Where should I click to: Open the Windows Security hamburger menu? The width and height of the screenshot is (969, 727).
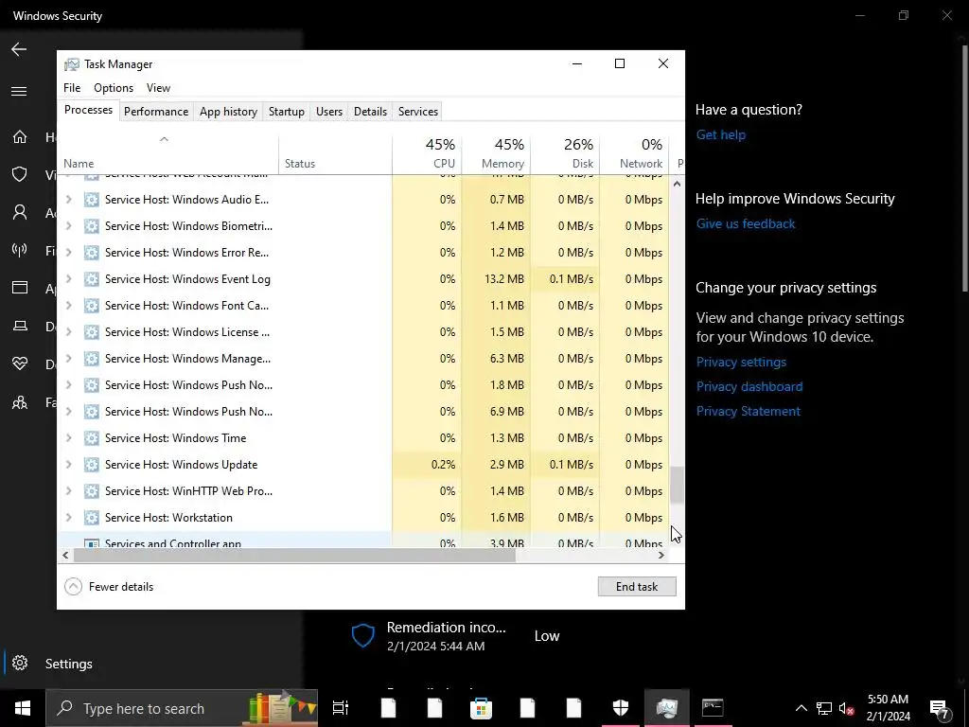(19, 92)
